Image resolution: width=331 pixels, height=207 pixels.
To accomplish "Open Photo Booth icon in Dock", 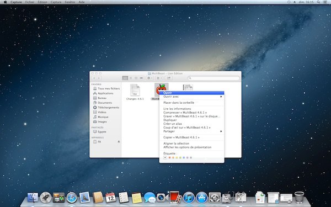I will tap(175, 197).
